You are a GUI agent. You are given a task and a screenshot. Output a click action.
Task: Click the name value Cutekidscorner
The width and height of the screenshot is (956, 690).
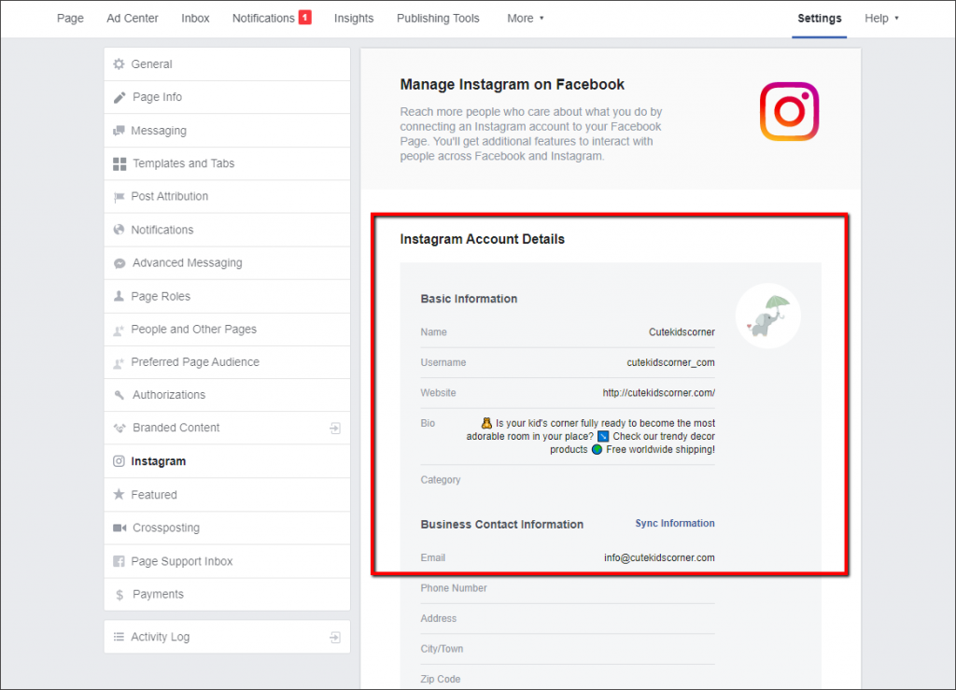point(682,332)
